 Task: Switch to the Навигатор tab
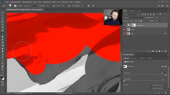134,58
